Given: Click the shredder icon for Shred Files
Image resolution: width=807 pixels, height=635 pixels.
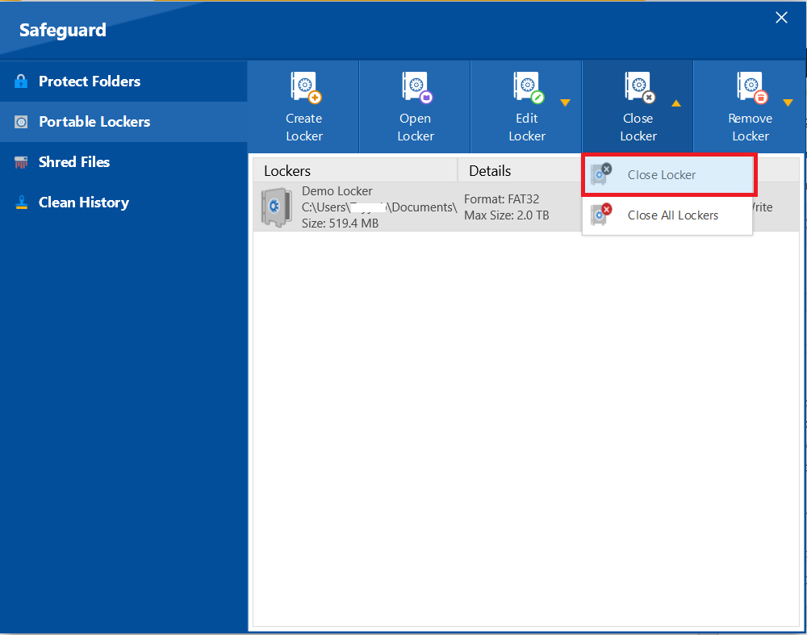Looking at the screenshot, I should (x=21, y=163).
